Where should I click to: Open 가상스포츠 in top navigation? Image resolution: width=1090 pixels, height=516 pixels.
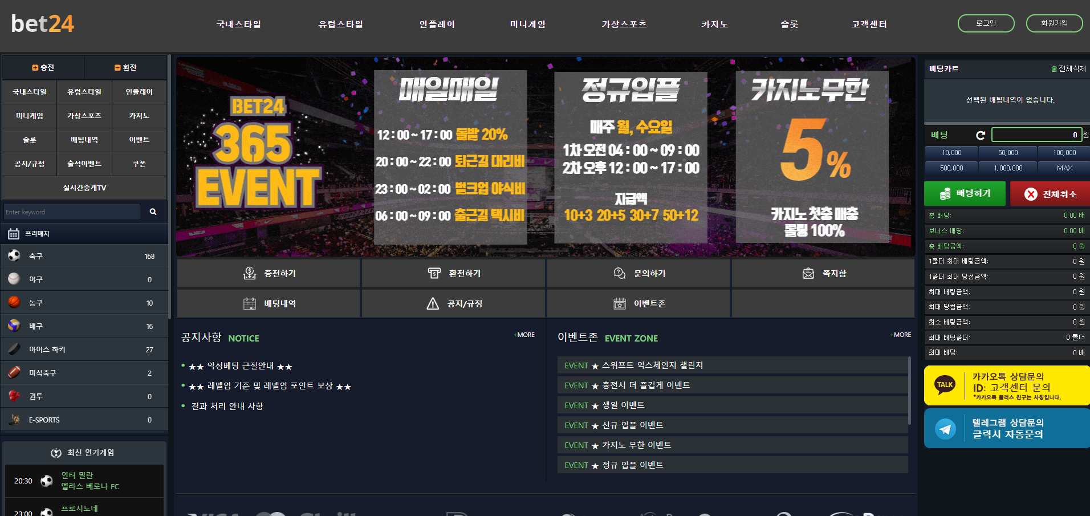tap(624, 24)
